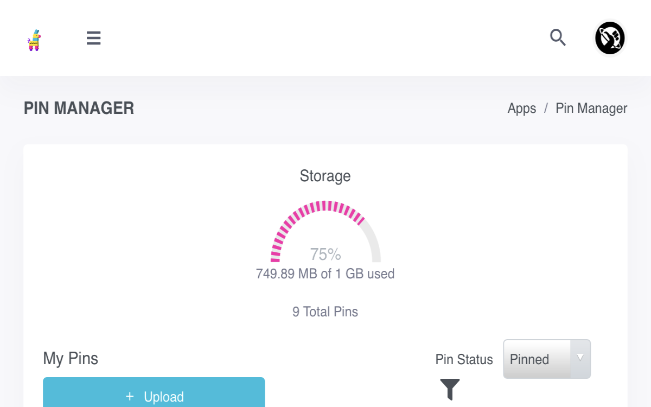Open the hamburger navigation menu
This screenshot has height=407, width=651.
coord(93,38)
